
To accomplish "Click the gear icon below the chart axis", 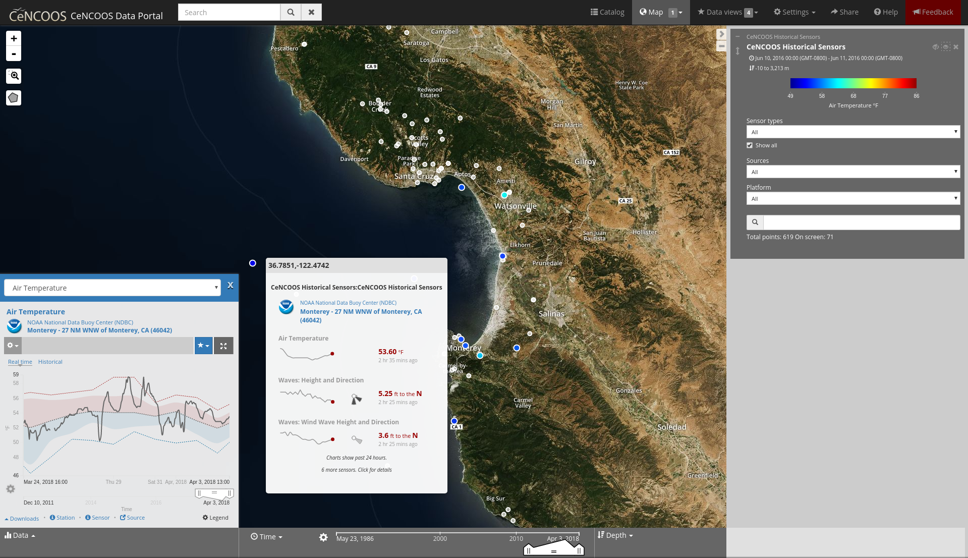I will pos(11,489).
